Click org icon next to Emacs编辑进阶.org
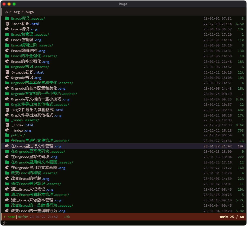The image size is (247, 226). pyautogui.click(x=7, y=50)
